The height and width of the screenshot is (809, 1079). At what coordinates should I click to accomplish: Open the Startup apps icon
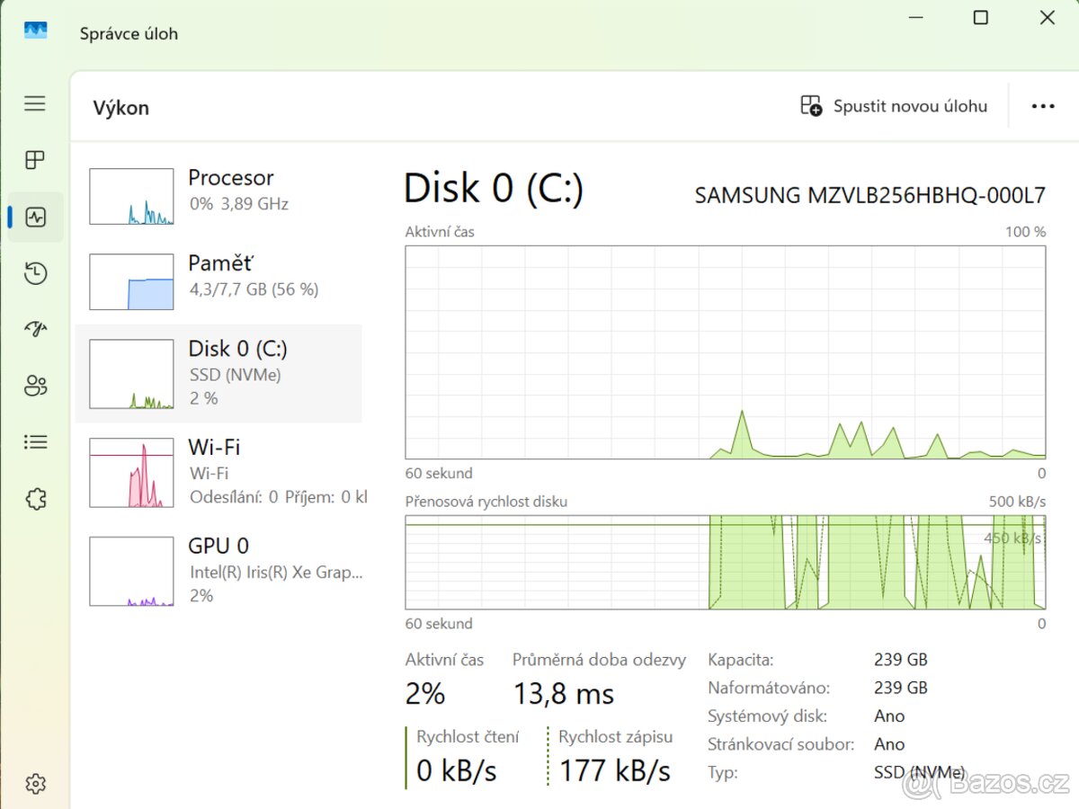[x=35, y=329]
